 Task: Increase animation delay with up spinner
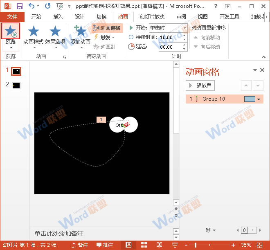[184, 45]
